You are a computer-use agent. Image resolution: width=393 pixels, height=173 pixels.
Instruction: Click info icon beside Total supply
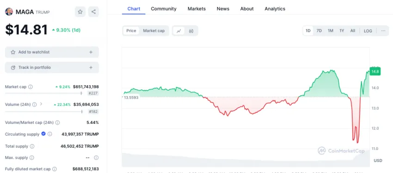coord(32,146)
